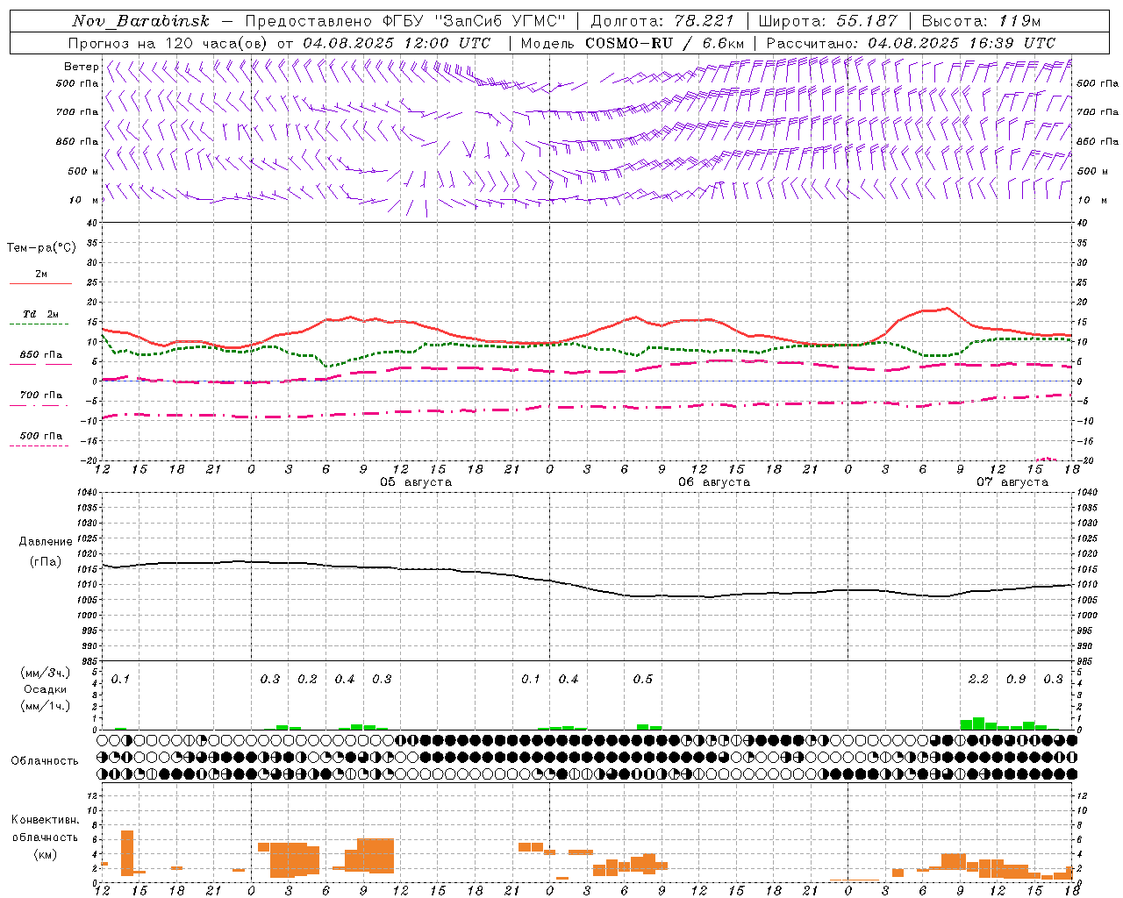Click the '2м' temperature legend label
The width and height of the screenshot is (1123, 898).
tap(41, 274)
